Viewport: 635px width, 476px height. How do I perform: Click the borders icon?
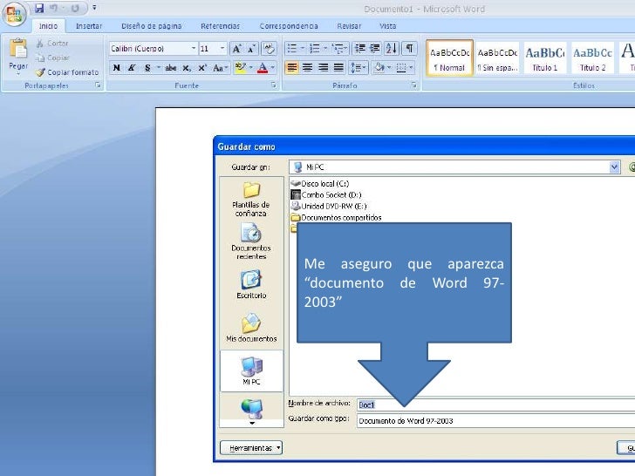point(401,68)
